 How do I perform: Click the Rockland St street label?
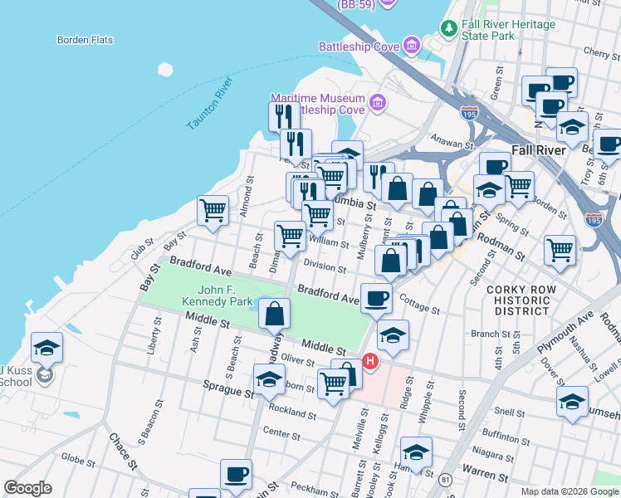tap(292, 412)
